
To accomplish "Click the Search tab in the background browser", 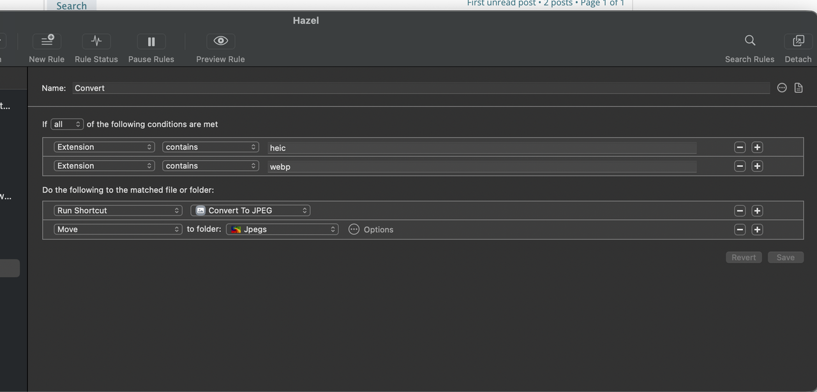I will [71, 6].
